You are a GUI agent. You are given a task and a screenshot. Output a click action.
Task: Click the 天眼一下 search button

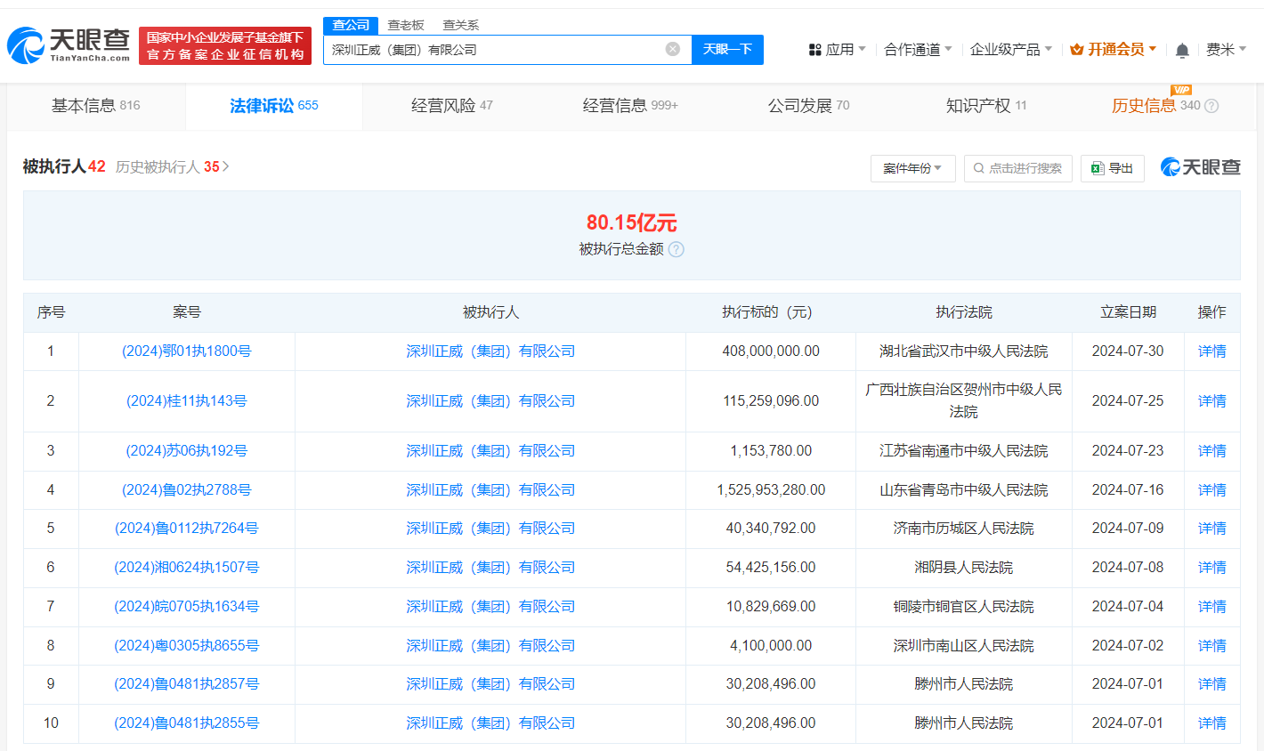coord(727,49)
